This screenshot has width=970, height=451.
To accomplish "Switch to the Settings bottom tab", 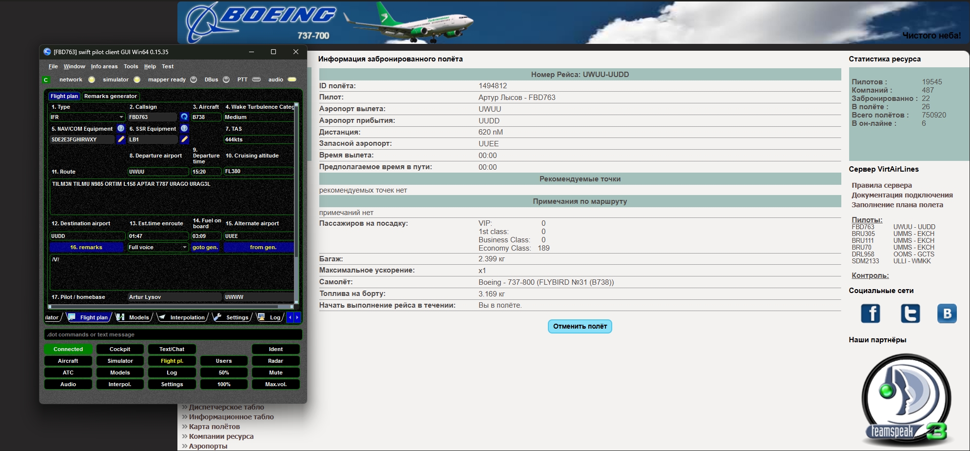I will click(232, 317).
